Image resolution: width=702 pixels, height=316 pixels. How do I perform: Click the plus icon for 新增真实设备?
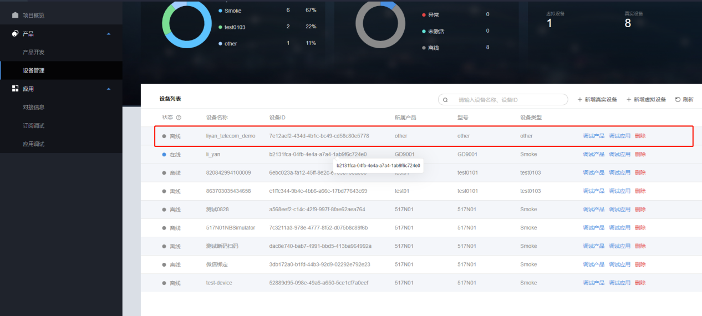(x=580, y=100)
